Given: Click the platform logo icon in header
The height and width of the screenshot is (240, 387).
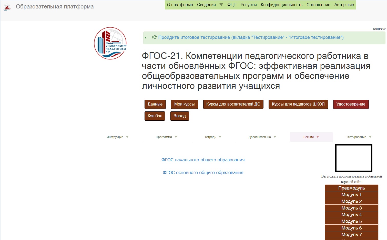Looking at the screenshot, I should (x=7, y=7).
